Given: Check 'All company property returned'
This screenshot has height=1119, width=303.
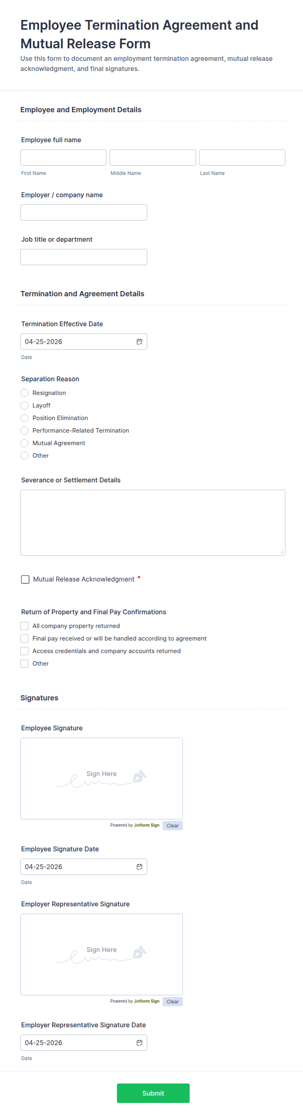Looking at the screenshot, I should (x=24, y=626).
